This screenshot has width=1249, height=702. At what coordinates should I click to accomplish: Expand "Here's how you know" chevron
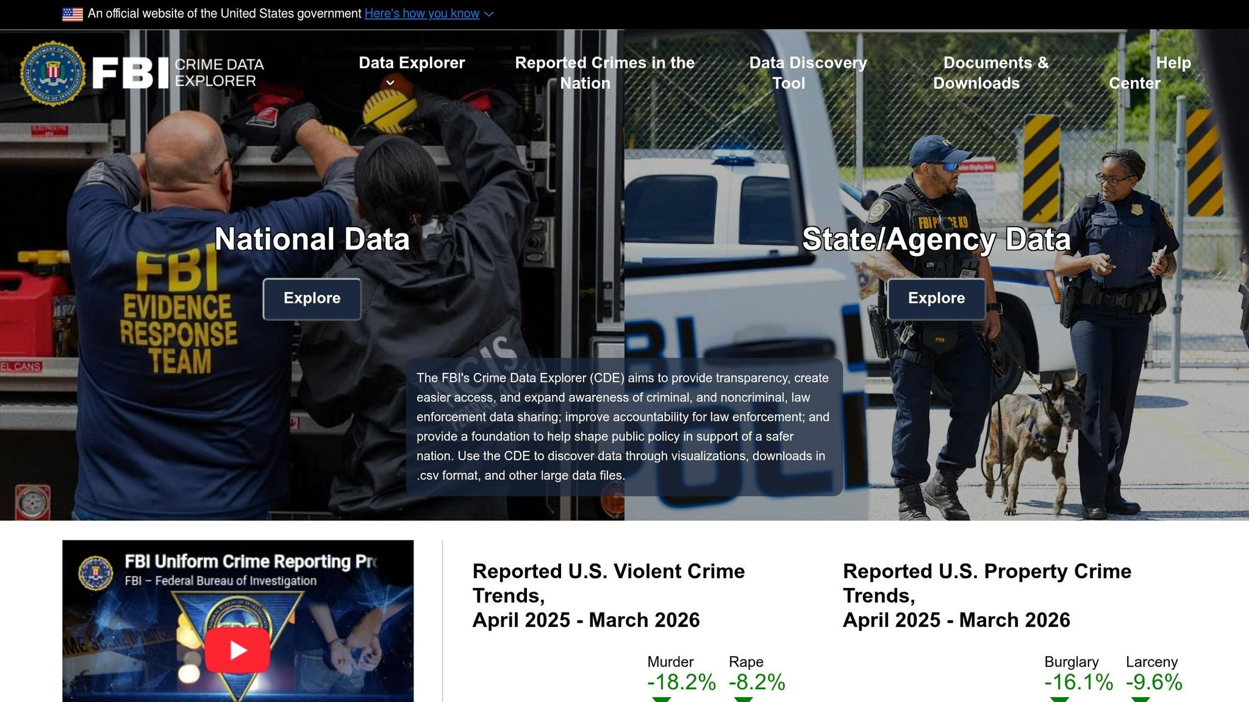[x=489, y=14]
